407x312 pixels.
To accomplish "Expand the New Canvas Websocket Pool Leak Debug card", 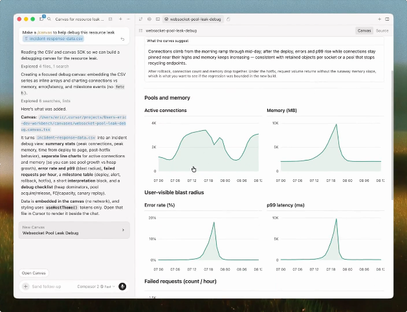I will (x=74, y=230).
